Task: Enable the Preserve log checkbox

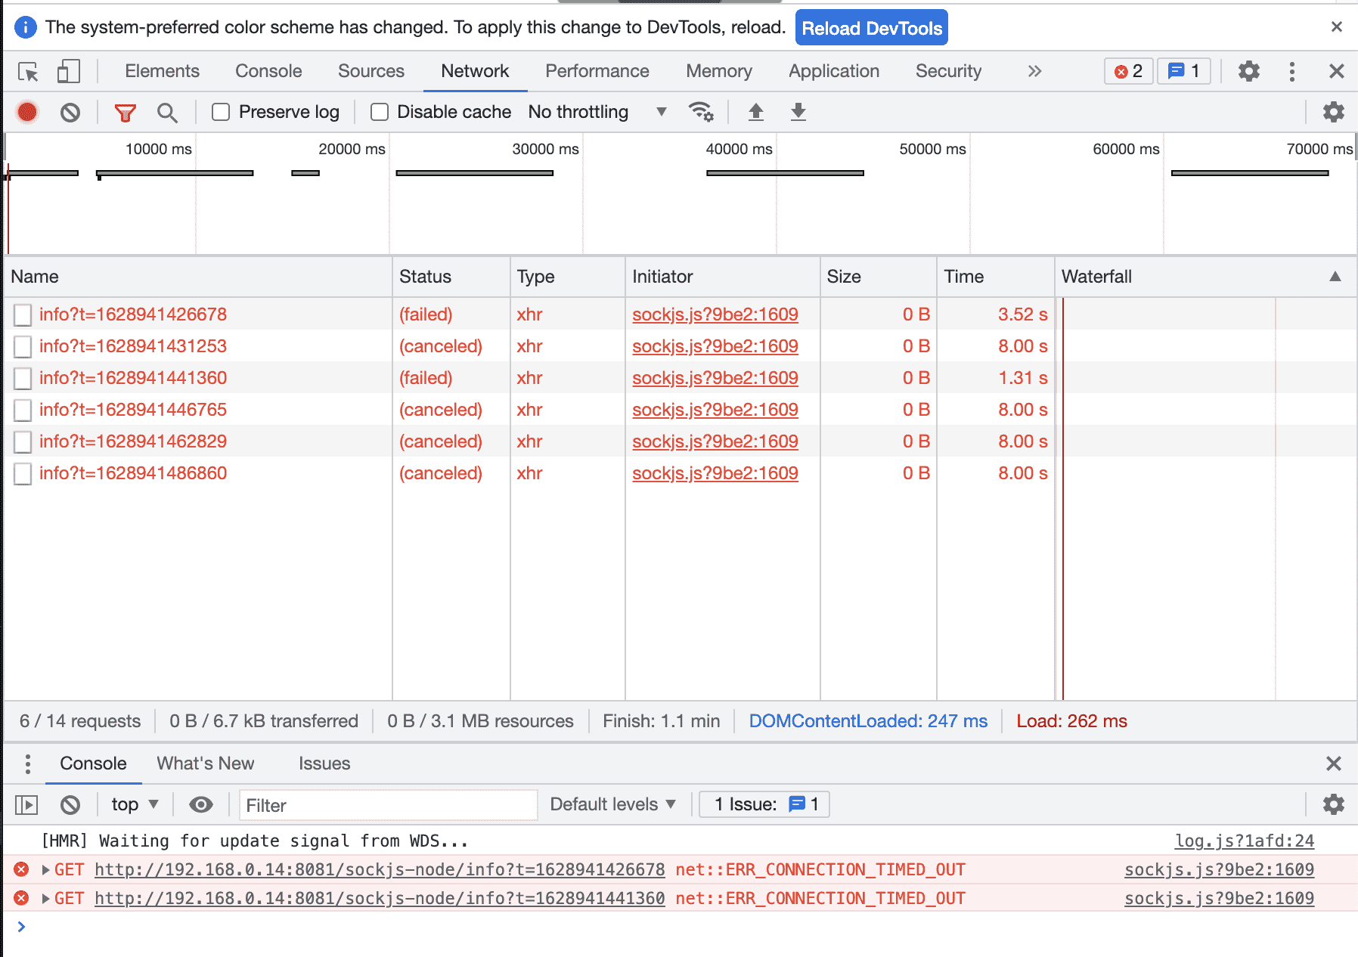Action: click(221, 113)
